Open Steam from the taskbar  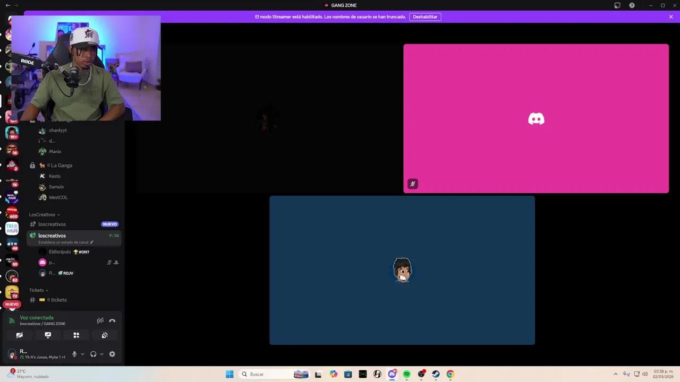click(x=436, y=374)
